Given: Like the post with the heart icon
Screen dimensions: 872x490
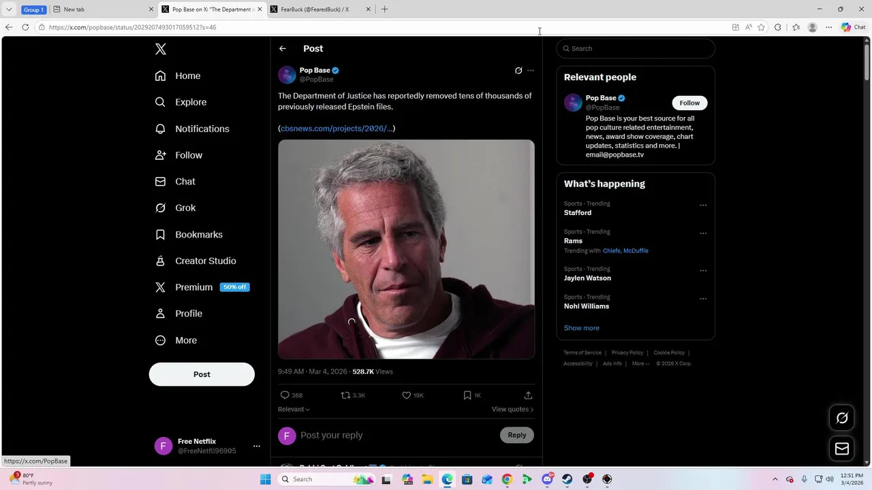Looking at the screenshot, I should click(407, 395).
